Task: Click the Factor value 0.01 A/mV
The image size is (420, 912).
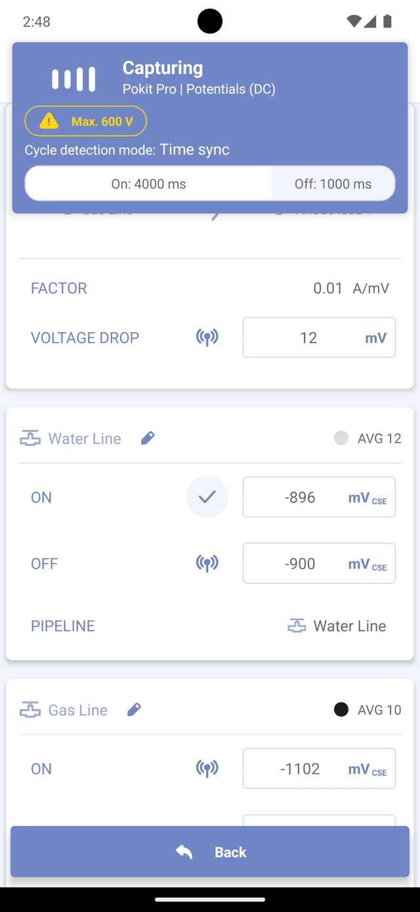Action: tap(350, 288)
